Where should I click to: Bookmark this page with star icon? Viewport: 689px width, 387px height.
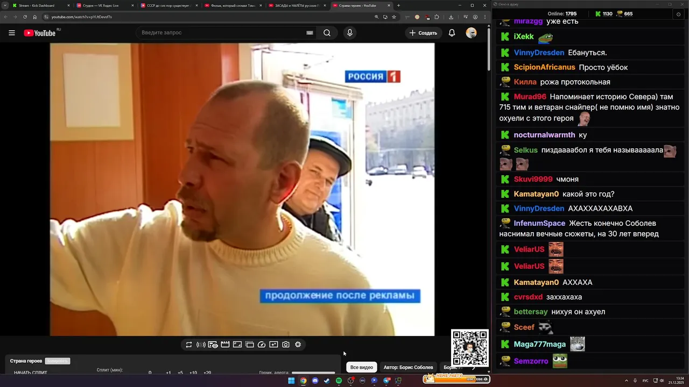click(x=394, y=17)
